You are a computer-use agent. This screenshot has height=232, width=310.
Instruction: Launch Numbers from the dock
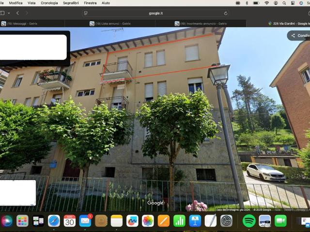tap(179, 221)
